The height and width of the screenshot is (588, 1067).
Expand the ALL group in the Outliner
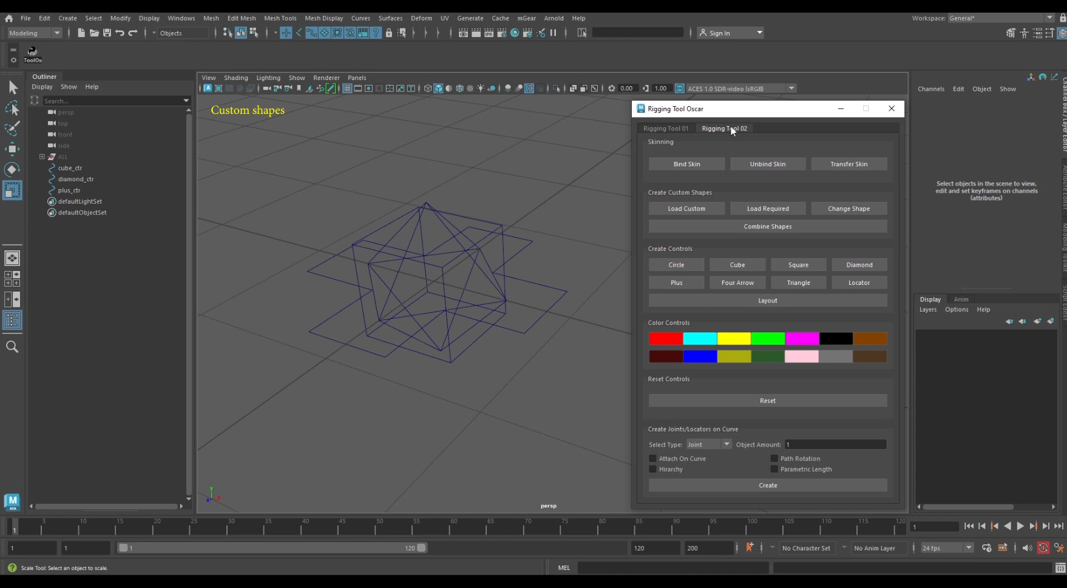pyautogui.click(x=41, y=156)
